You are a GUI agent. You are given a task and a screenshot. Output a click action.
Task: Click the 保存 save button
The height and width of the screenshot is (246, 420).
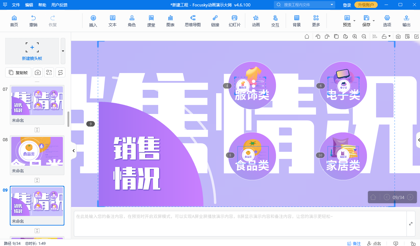point(366,21)
